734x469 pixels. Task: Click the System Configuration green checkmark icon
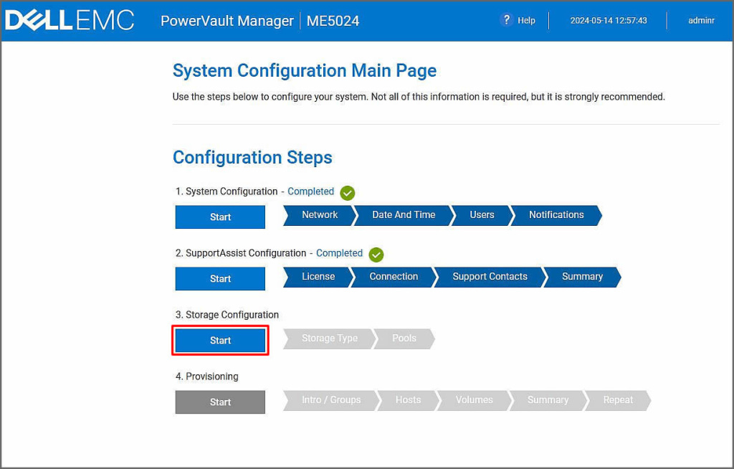click(x=348, y=192)
